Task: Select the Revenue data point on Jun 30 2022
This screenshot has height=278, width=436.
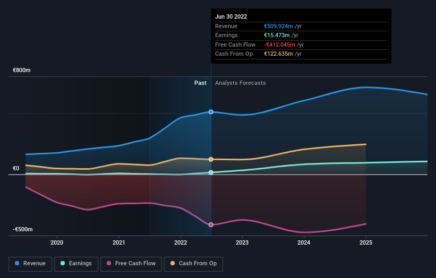Action: [211, 112]
